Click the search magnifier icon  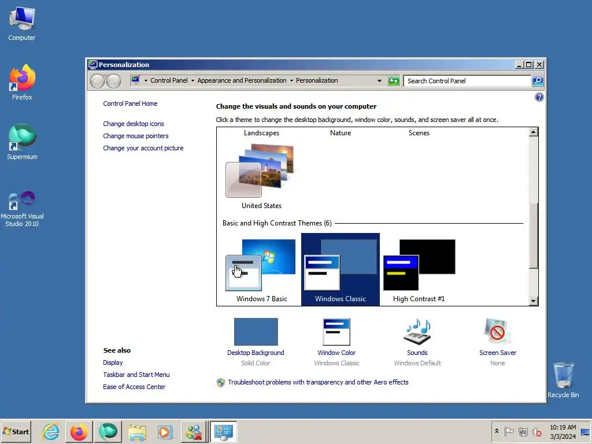[538, 81]
